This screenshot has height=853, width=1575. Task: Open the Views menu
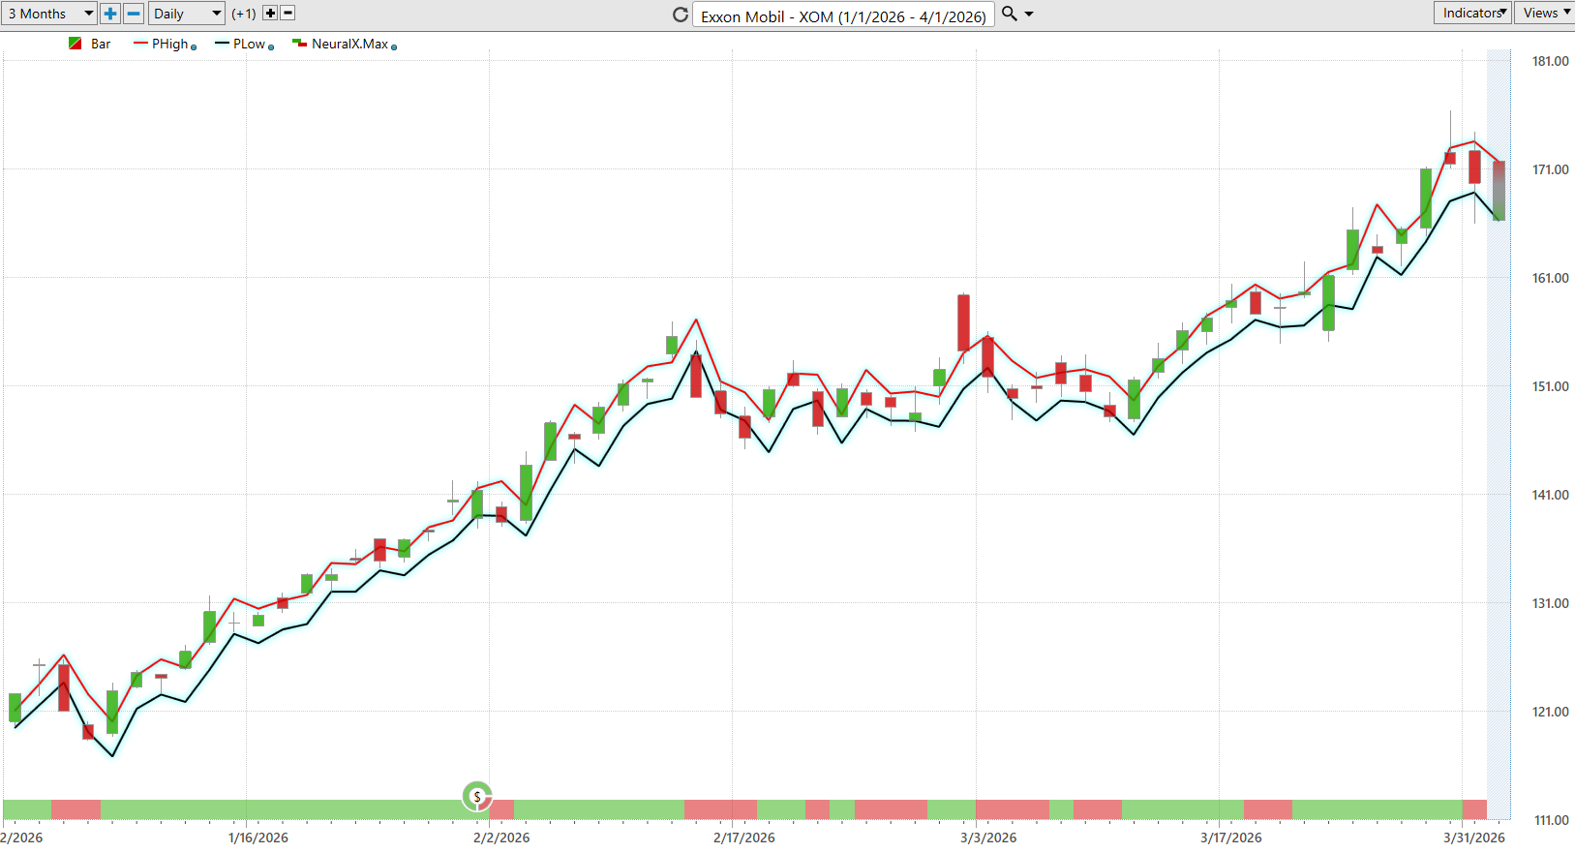1545,13
